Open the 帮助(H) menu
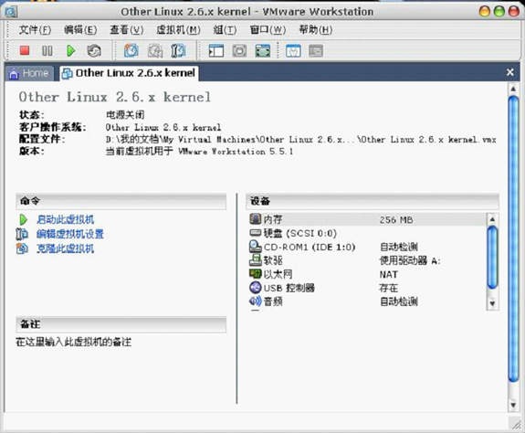 pyautogui.click(x=315, y=30)
